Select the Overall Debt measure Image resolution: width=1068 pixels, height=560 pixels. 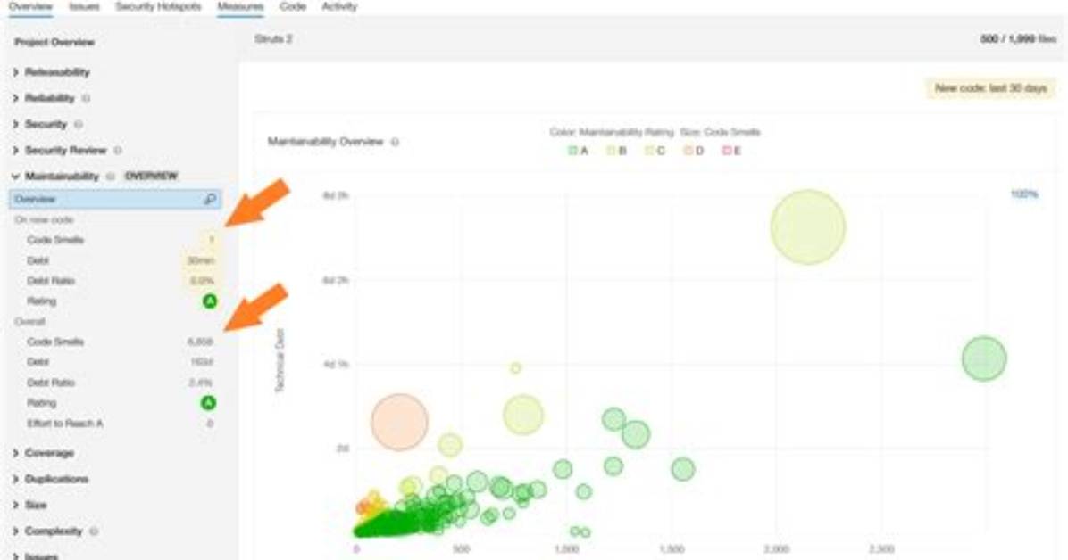pyautogui.click(x=38, y=362)
